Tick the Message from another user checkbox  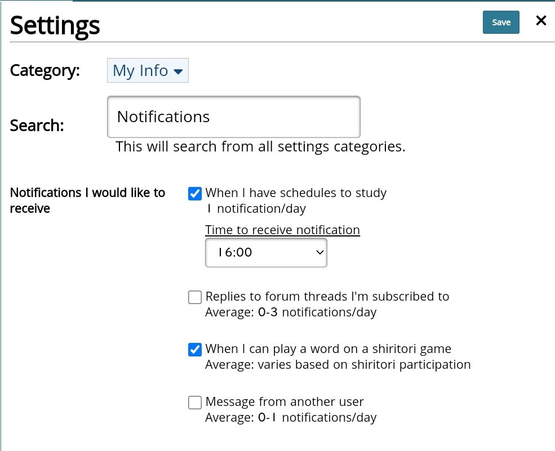(x=195, y=403)
